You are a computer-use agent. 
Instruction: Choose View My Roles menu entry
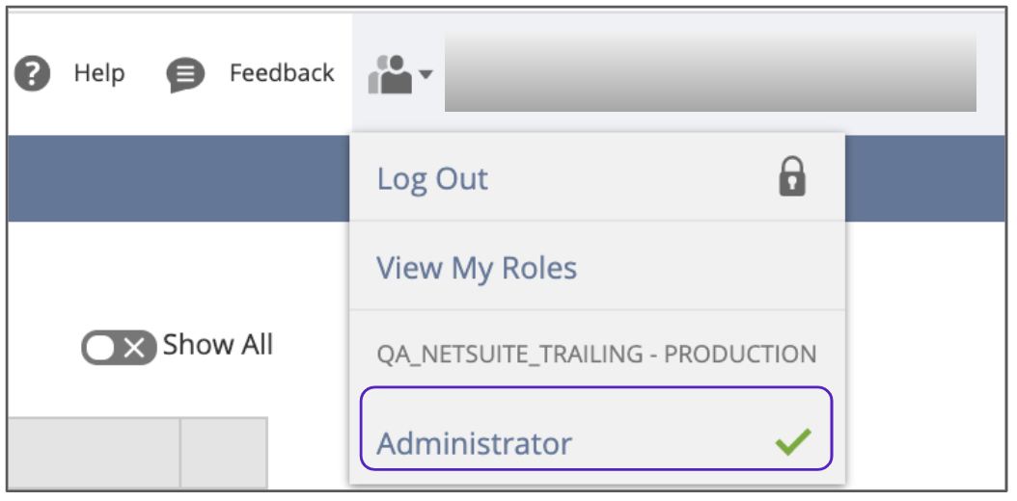pos(477,267)
